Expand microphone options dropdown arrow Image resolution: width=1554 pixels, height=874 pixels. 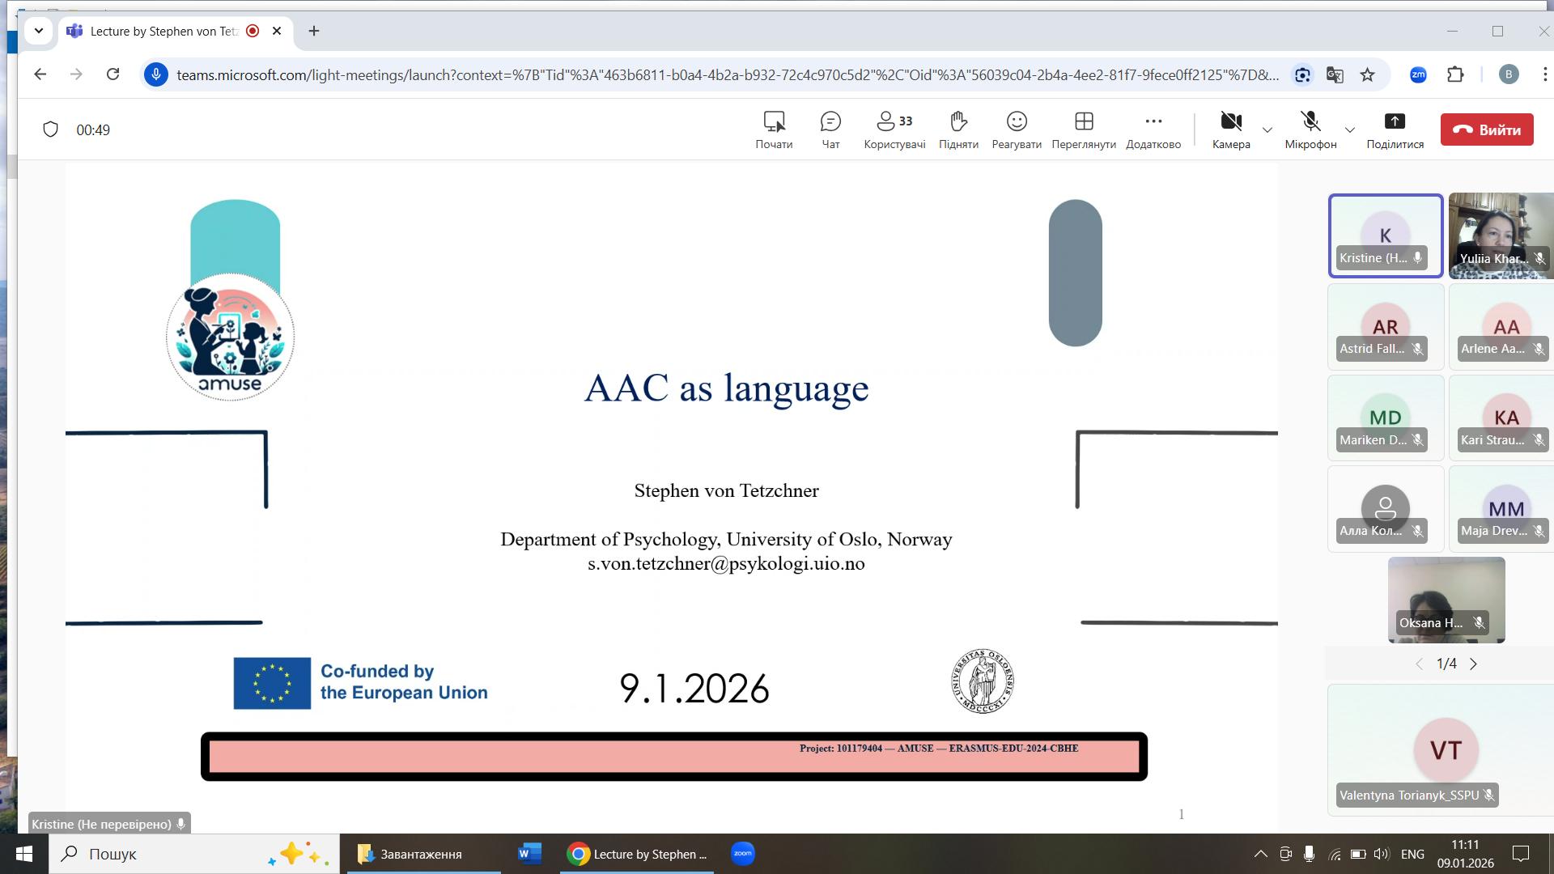[1349, 129]
